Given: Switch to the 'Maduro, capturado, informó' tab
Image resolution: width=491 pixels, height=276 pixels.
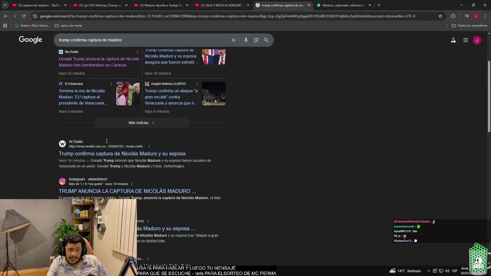Looking at the screenshot, I should [x=344, y=5].
